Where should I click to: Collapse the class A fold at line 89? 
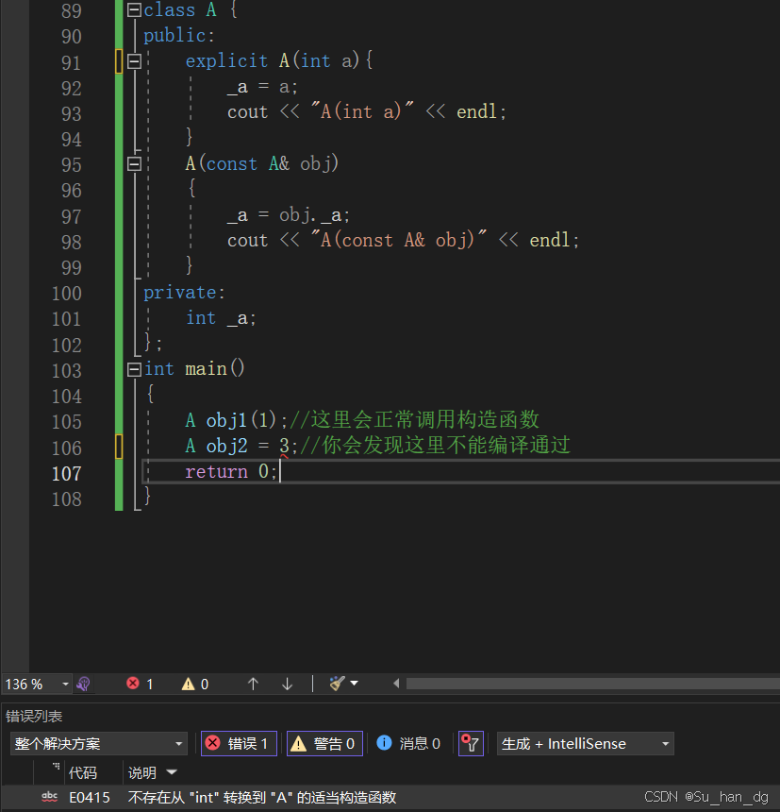click(x=133, y=10)
